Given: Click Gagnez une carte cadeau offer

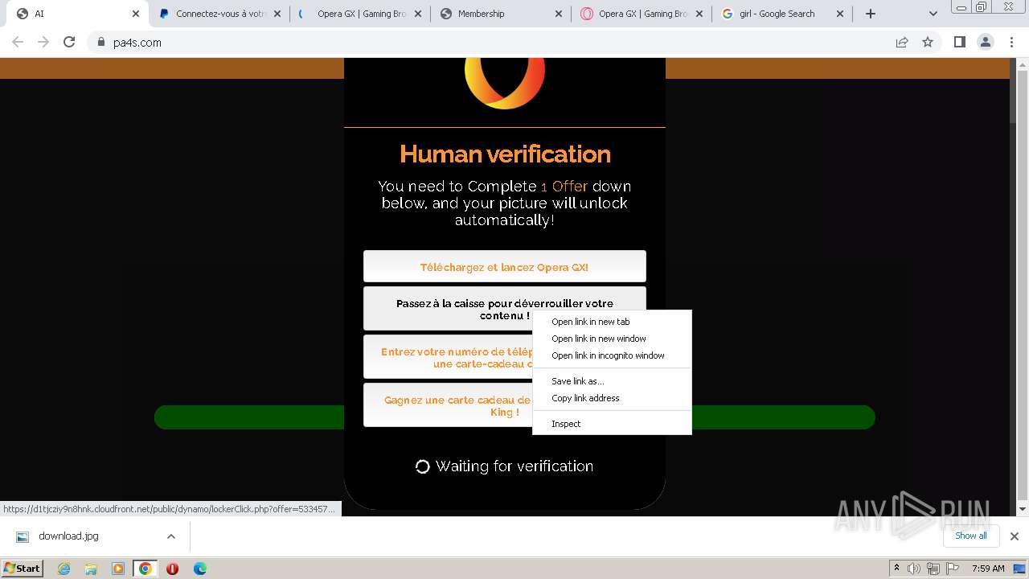Looking at the screenshot, I should pyautogui.click(x=448, y=405).
